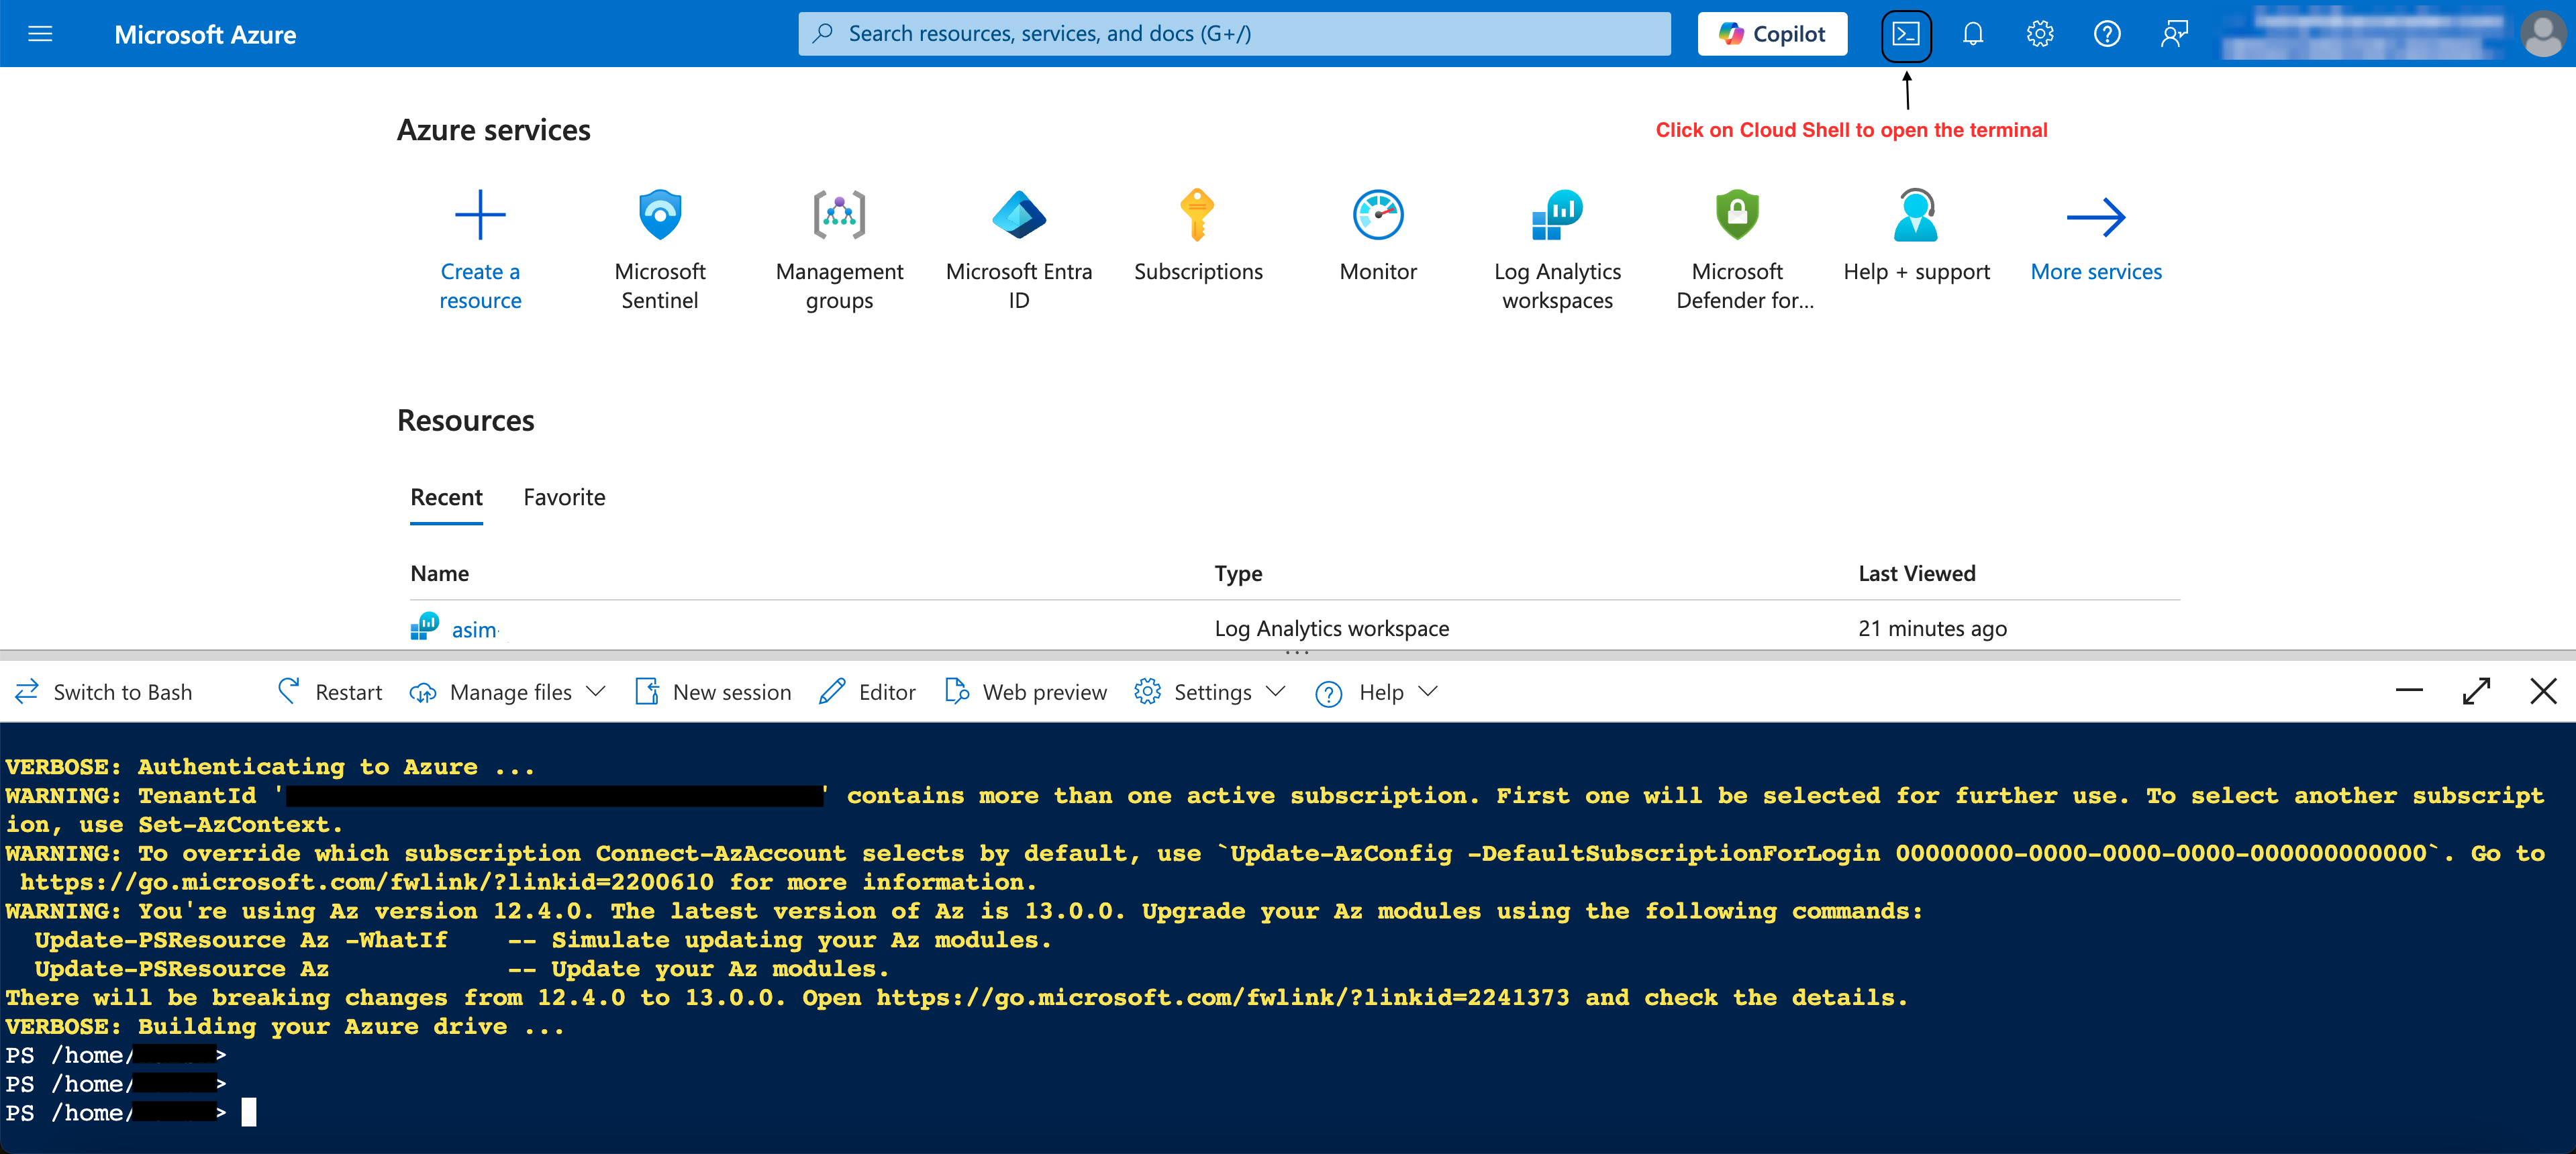Expand the Cloud Shell Settings dropdown
The height and width of the screenshot is (1154, 2576).
pyautogui.click(x=1209, y=692)
